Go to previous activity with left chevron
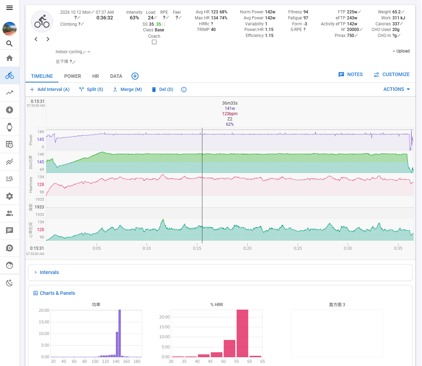 (36, 39)
